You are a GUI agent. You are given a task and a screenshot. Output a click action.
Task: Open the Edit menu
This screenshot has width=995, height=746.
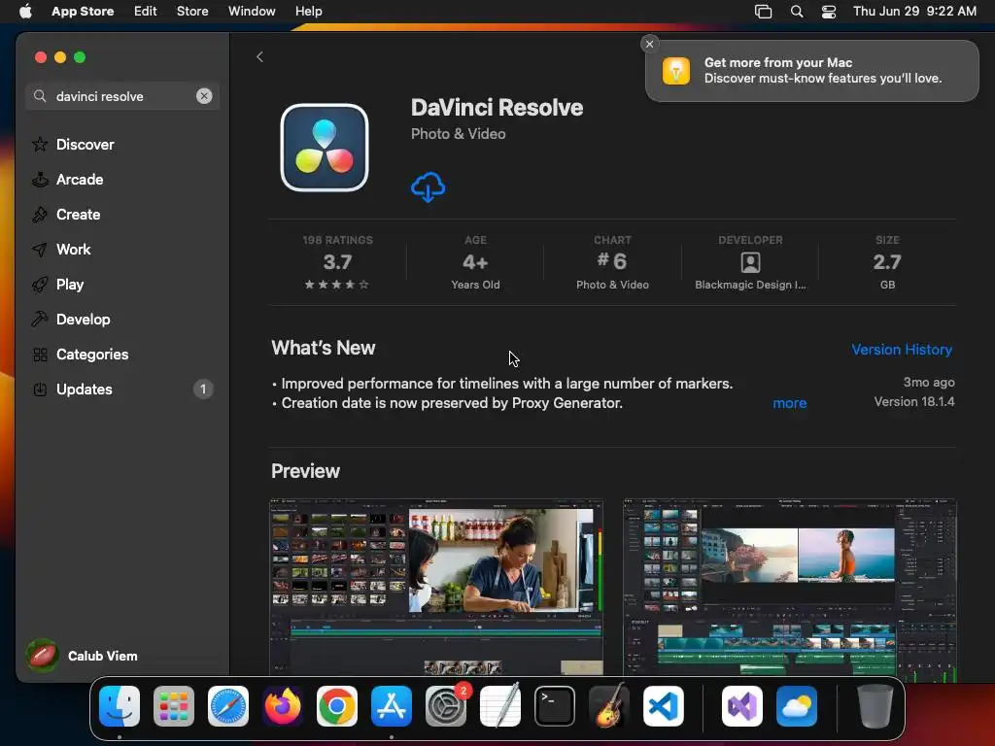(x=146, y=11)
